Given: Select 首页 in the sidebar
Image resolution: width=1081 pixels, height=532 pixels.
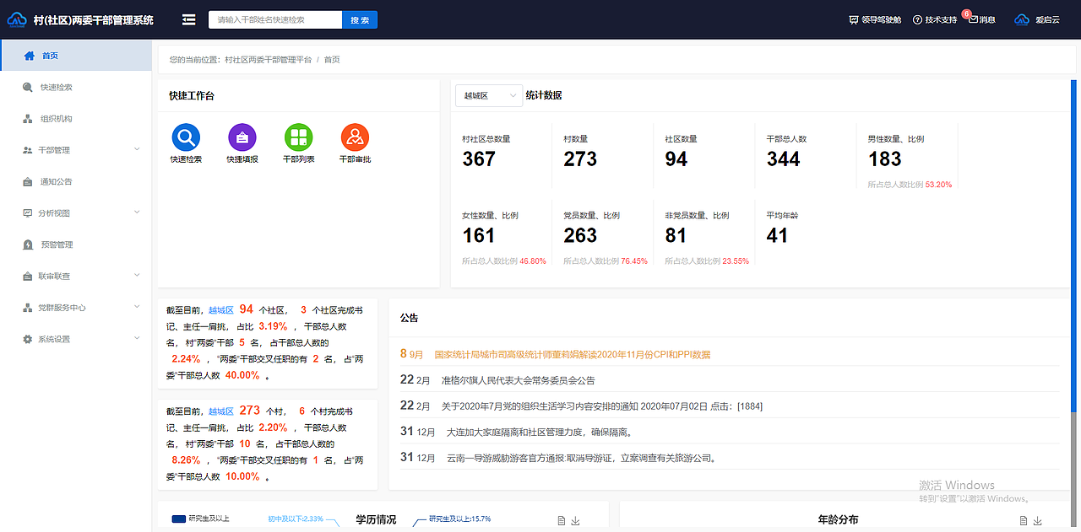Looking at the screenshot, I should (49, 55).
